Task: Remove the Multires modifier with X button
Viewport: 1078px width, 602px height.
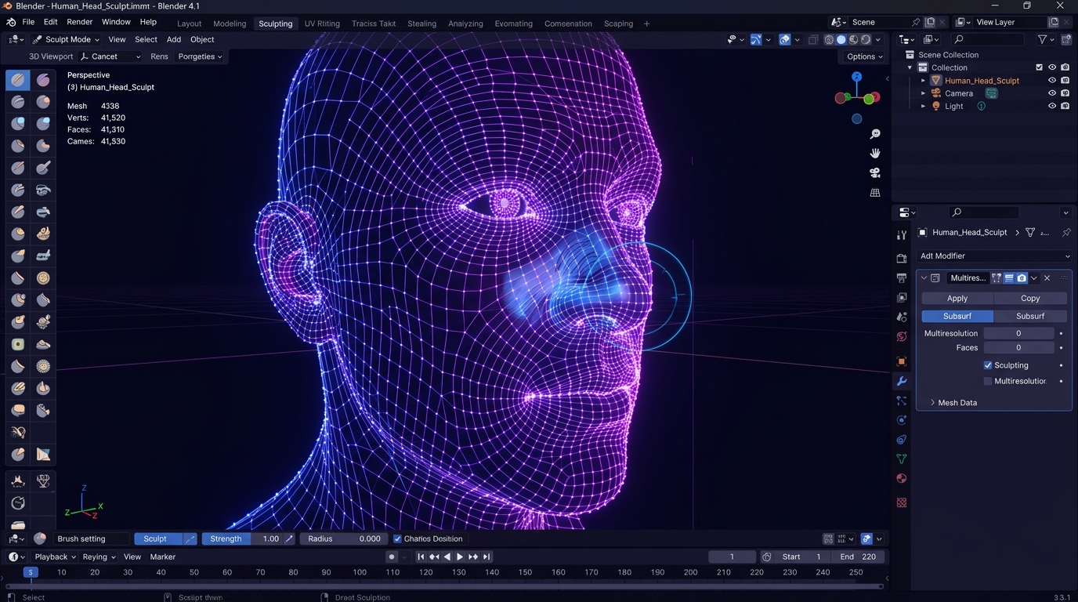Action: tap(1047, 277)
